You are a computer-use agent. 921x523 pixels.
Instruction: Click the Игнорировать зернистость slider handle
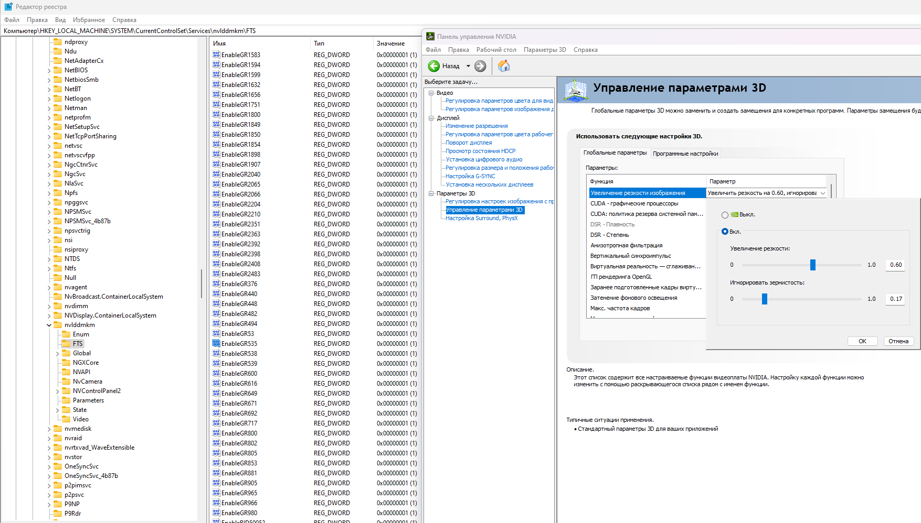point(765,299)
